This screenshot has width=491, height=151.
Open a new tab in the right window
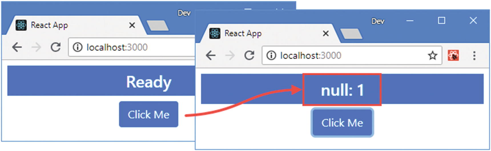351,34
